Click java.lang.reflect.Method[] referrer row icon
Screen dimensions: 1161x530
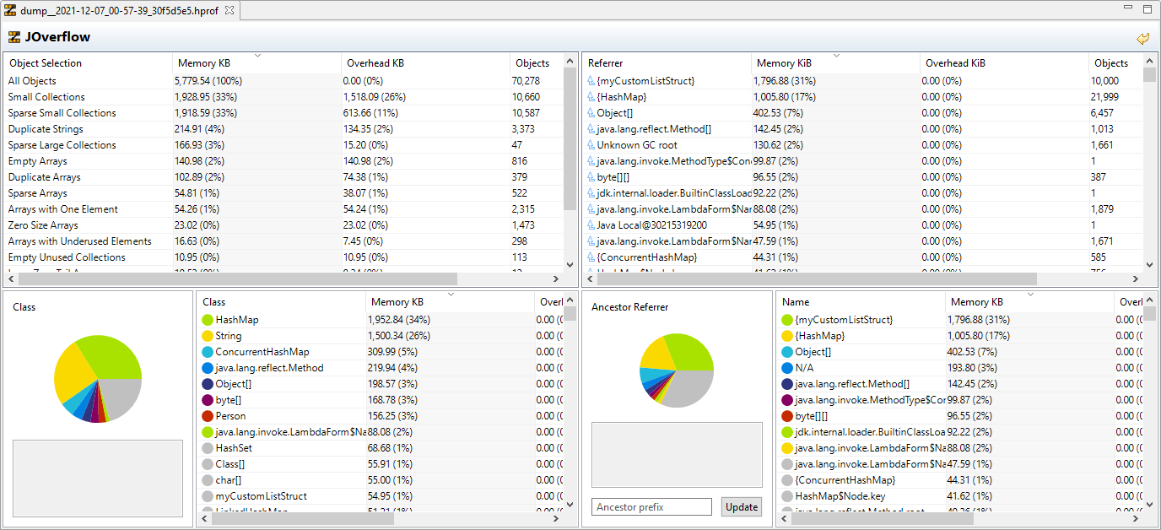tap(591, 129)
